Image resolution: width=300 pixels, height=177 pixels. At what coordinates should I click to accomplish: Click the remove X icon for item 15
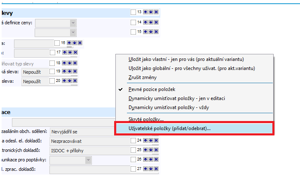click(156, 32)
